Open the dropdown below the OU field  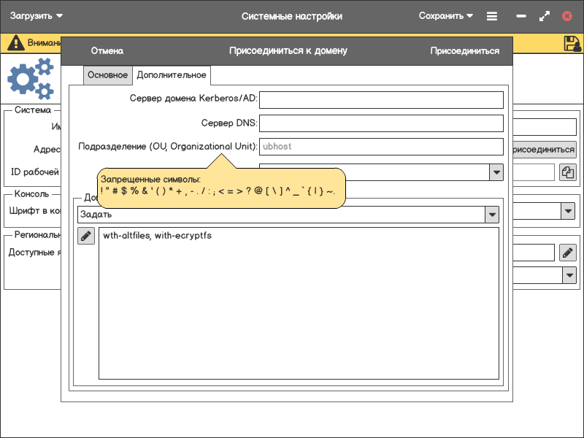[x=496, y=172]
